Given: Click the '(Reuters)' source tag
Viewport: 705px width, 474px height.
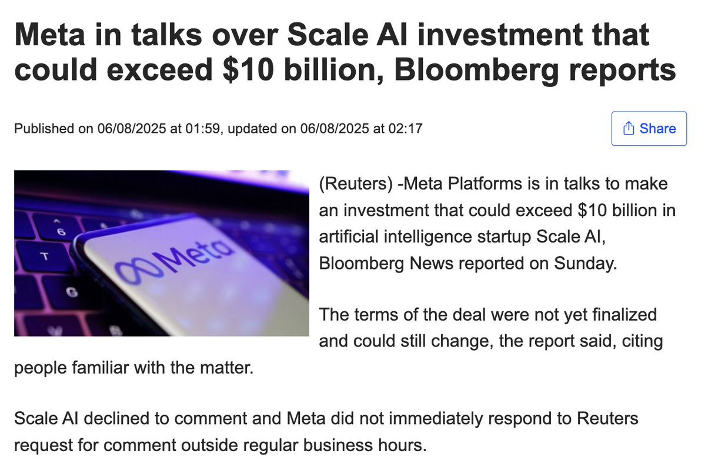Looking at the screenshot, I should pyautogui.click(x=356, y=184).
